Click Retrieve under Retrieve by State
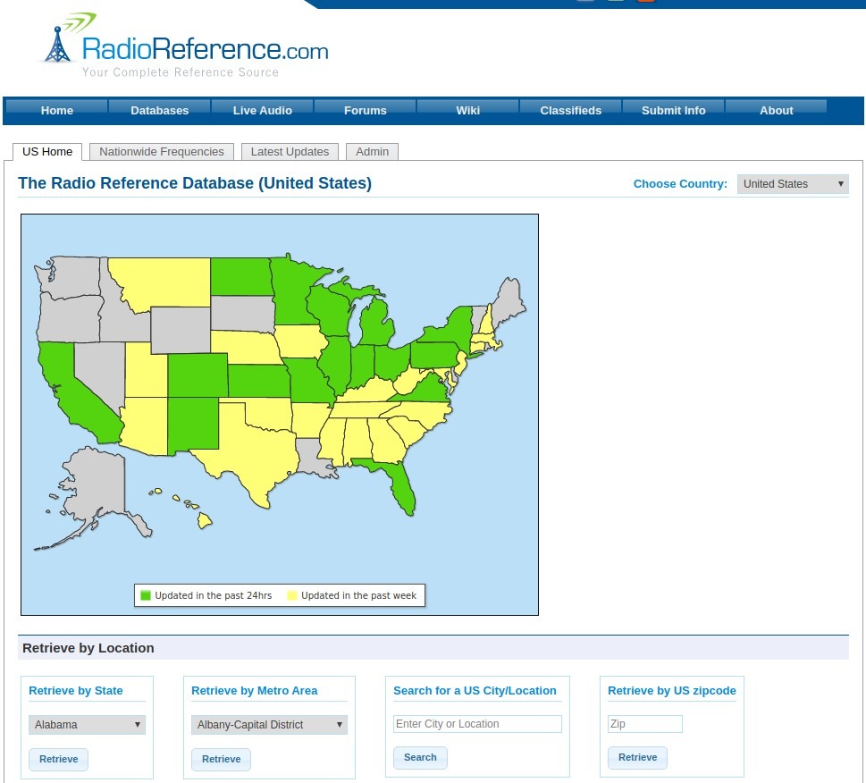 (58, 759)
